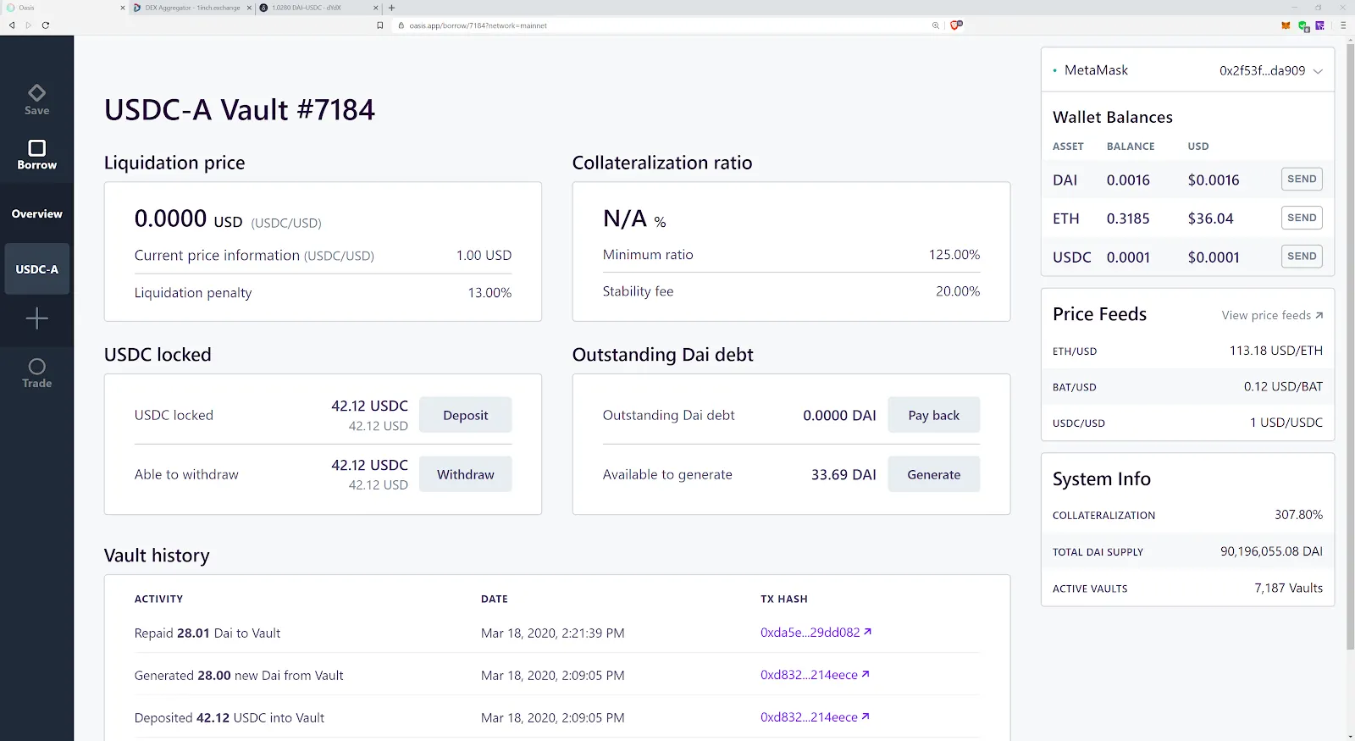Viewport: 1355px width, 741px height.
Task: Click the MetaMask connection label
Action: (1096, 70)
